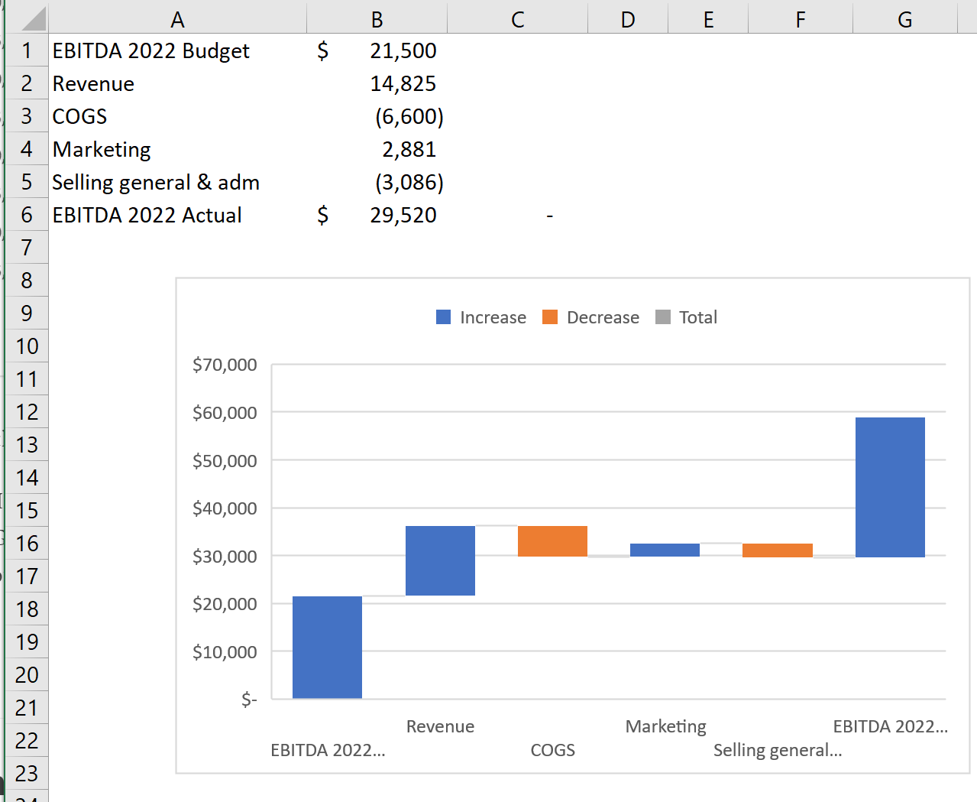Click the Total legend marker square
The width and height of the screenshot is (977, 802).
pos(664,317)
